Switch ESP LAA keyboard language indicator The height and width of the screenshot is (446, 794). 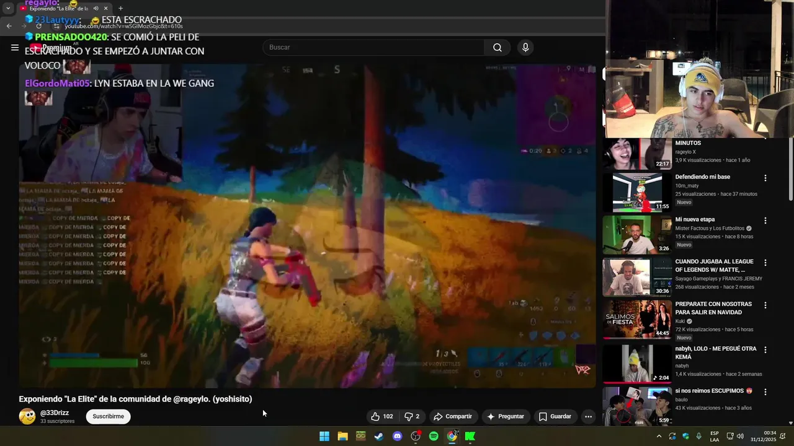tap(715, 436)
